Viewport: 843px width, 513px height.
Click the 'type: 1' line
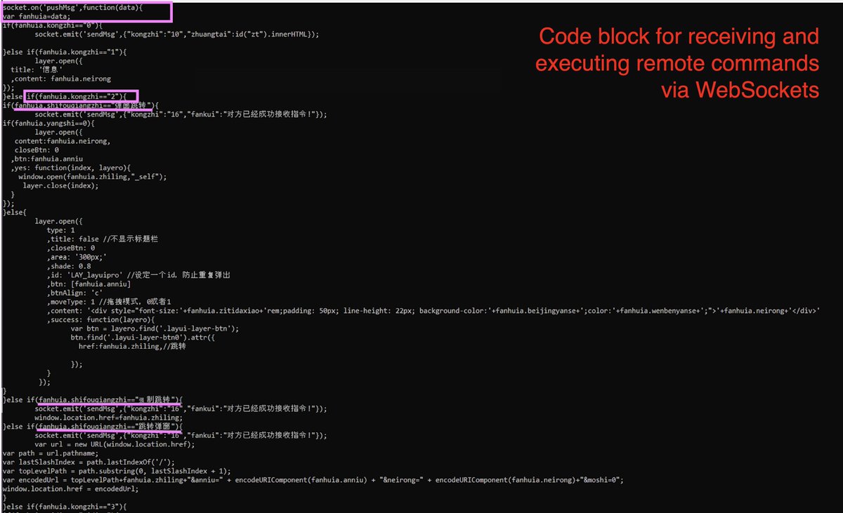(x=61, y=230)
